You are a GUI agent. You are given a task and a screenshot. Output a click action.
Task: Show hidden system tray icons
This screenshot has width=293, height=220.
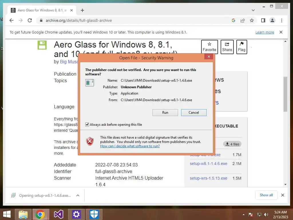pyautogui.click(x=243, y=215)
